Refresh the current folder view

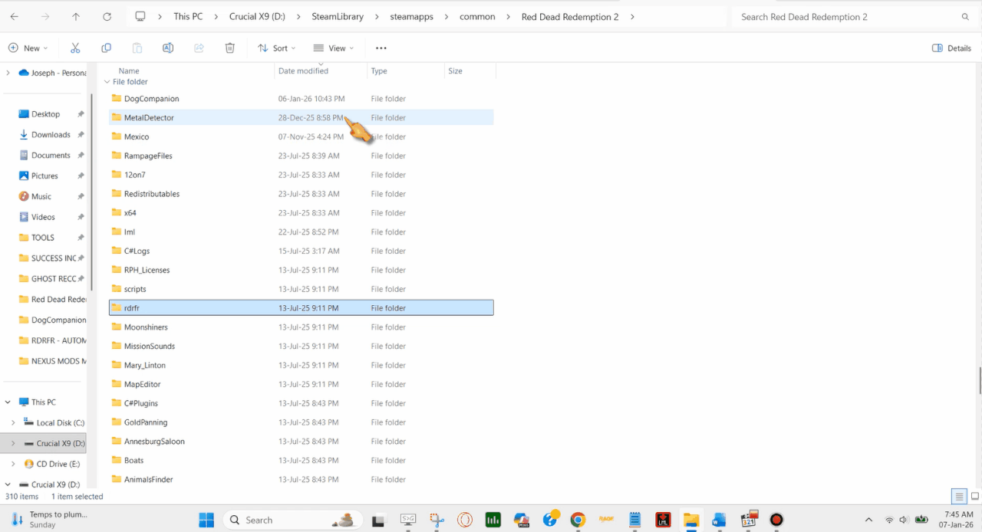107,16
